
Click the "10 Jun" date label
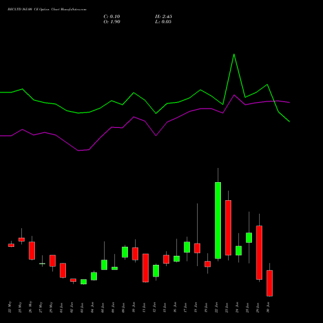click(x=134, y=307)
